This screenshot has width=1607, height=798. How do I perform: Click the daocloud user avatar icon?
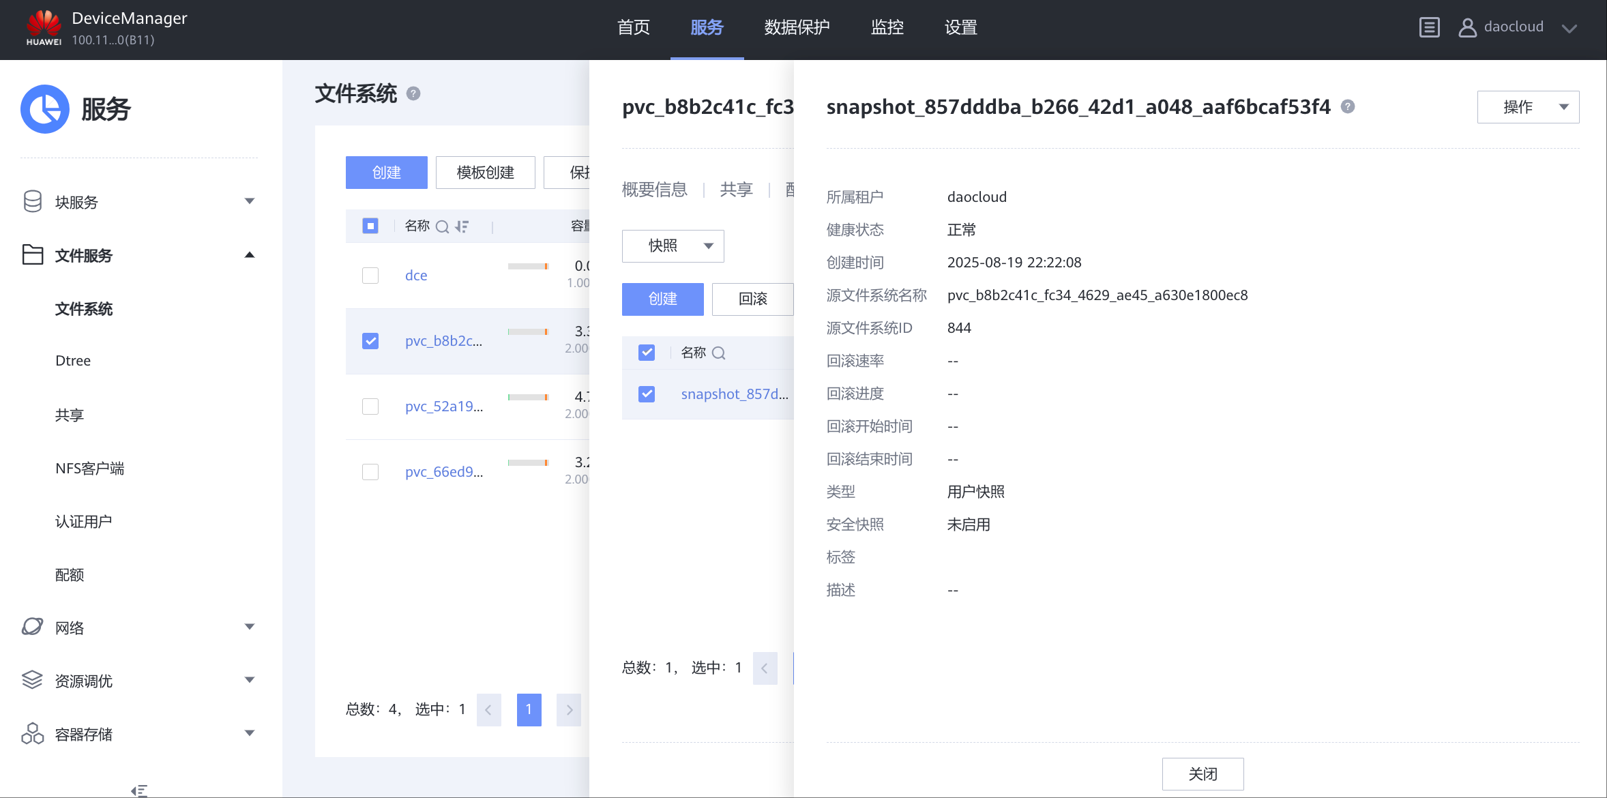pos(1467,27)
